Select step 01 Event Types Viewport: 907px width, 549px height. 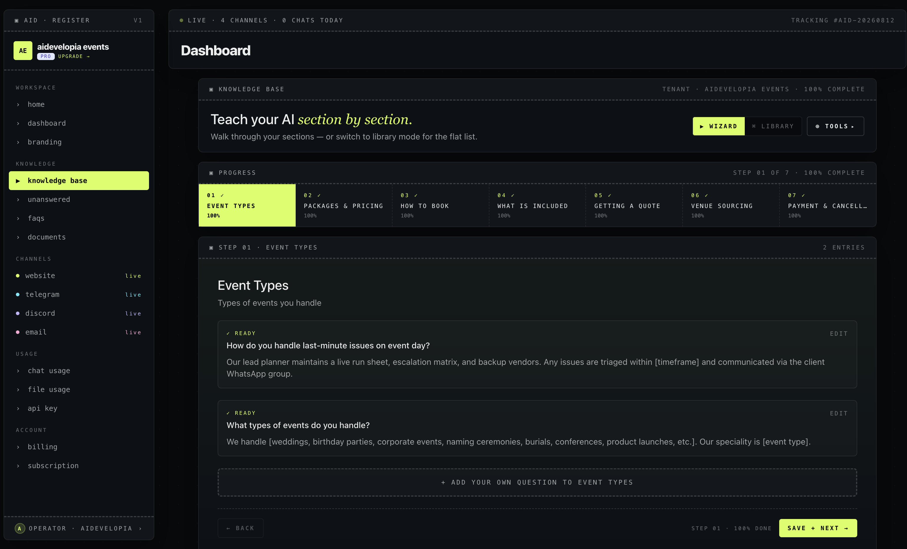pos(247,205)
